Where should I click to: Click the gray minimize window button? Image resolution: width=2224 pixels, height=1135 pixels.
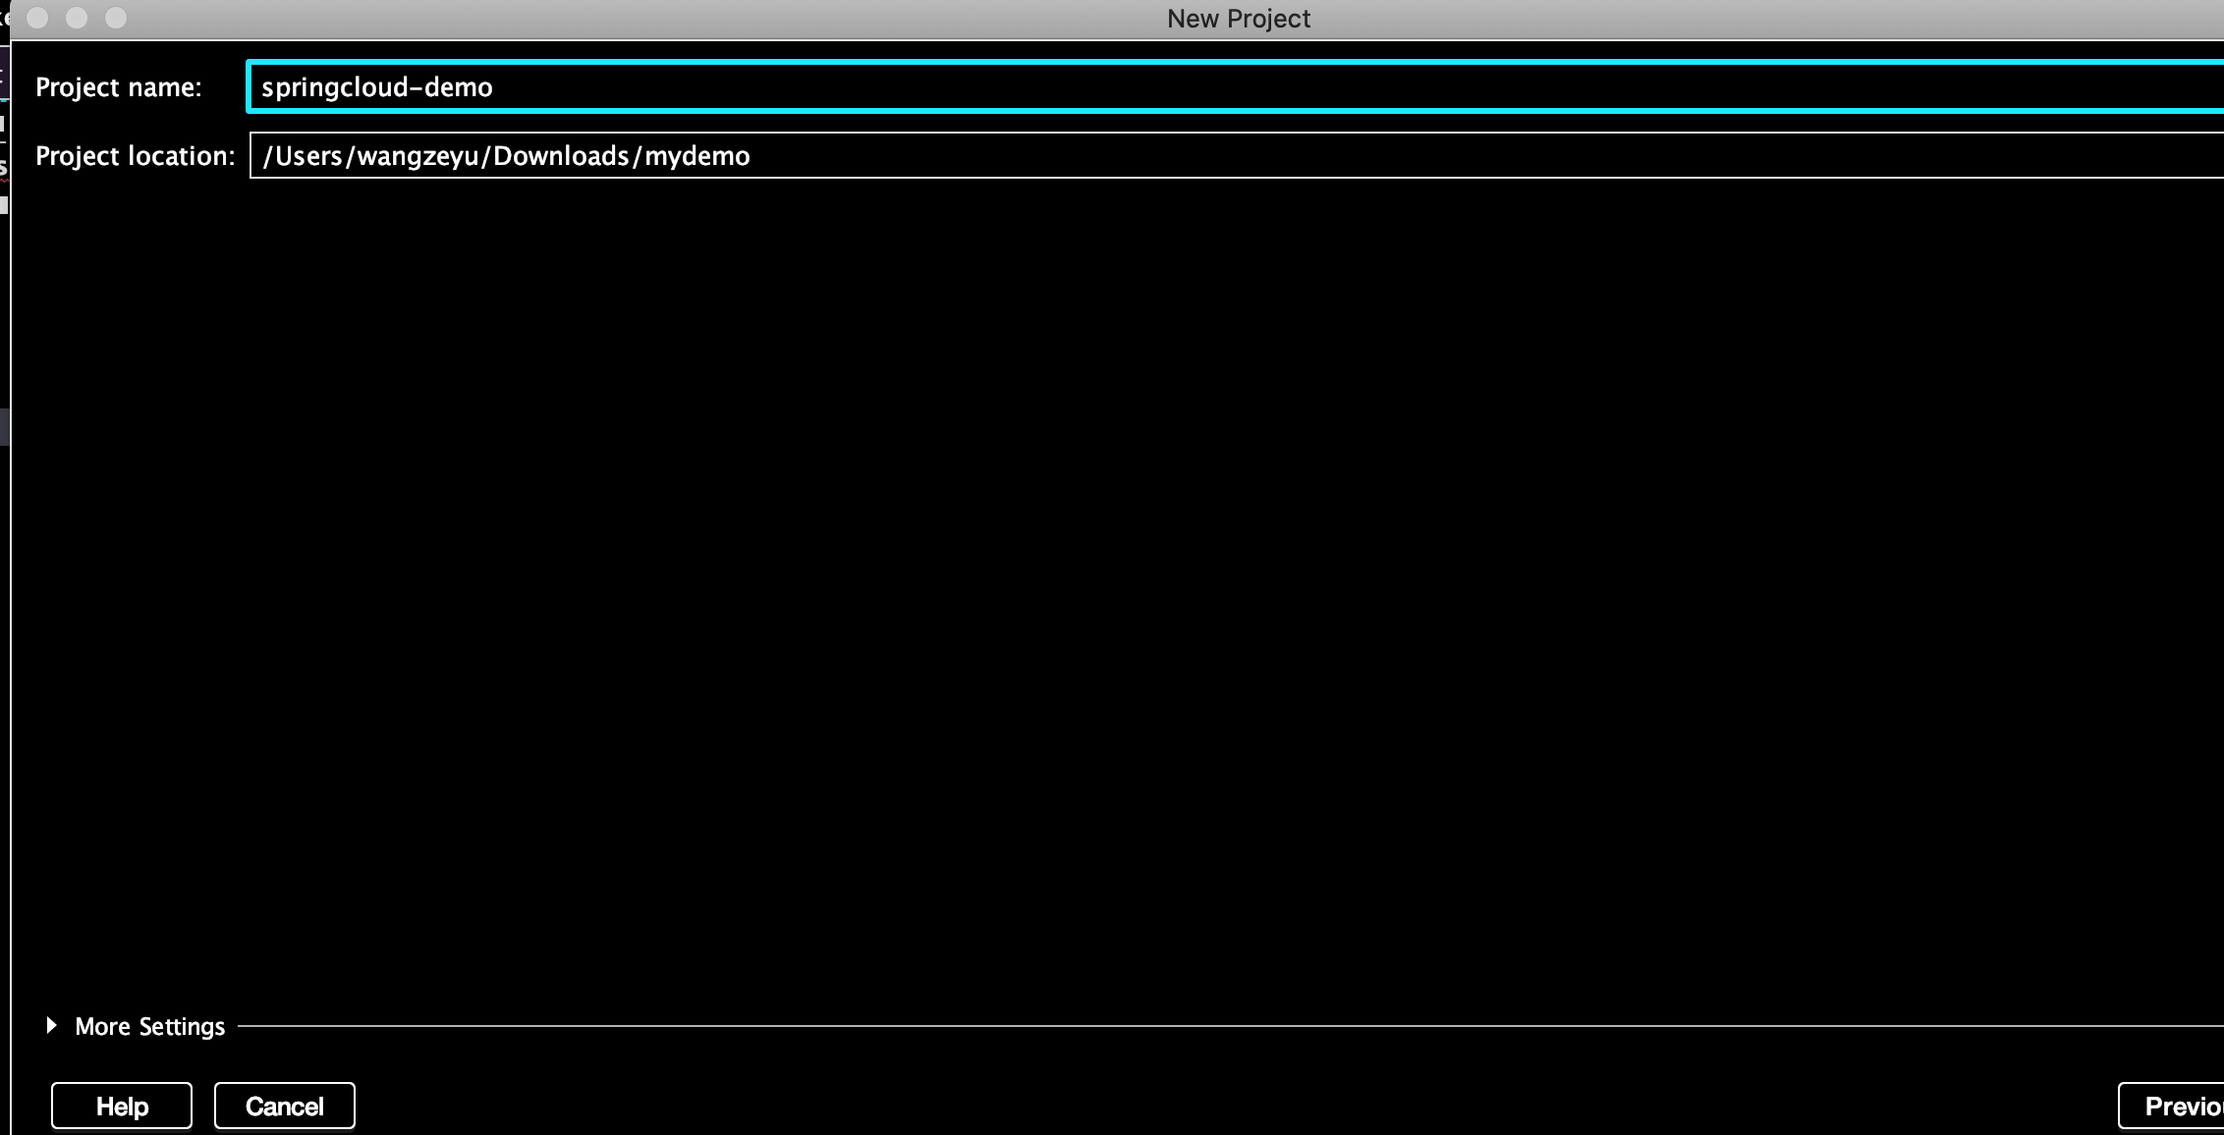77,18
